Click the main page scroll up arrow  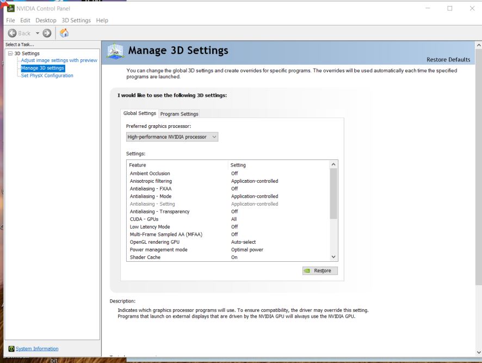coord(479,45)
